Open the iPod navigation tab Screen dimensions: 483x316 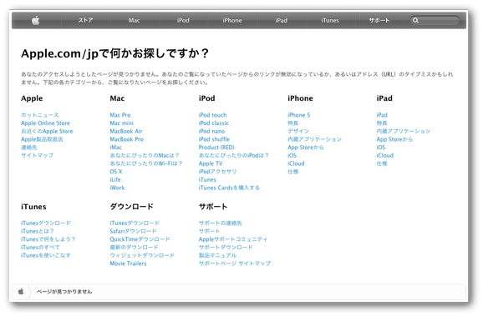point(183,20)
